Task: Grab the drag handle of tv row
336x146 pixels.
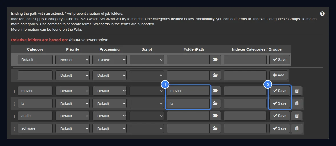Action: (x=14, y=104)
